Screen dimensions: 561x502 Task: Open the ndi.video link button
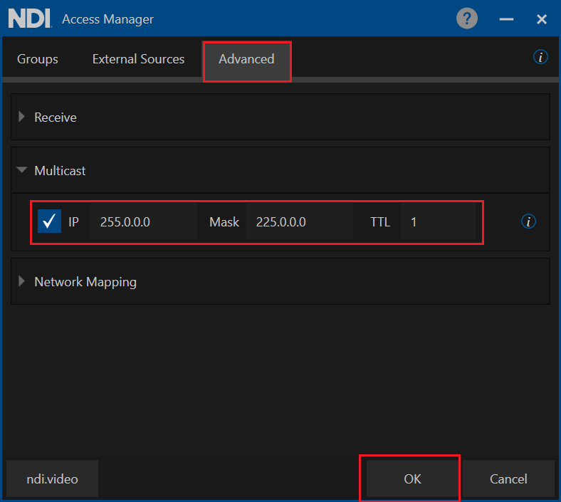52,479
